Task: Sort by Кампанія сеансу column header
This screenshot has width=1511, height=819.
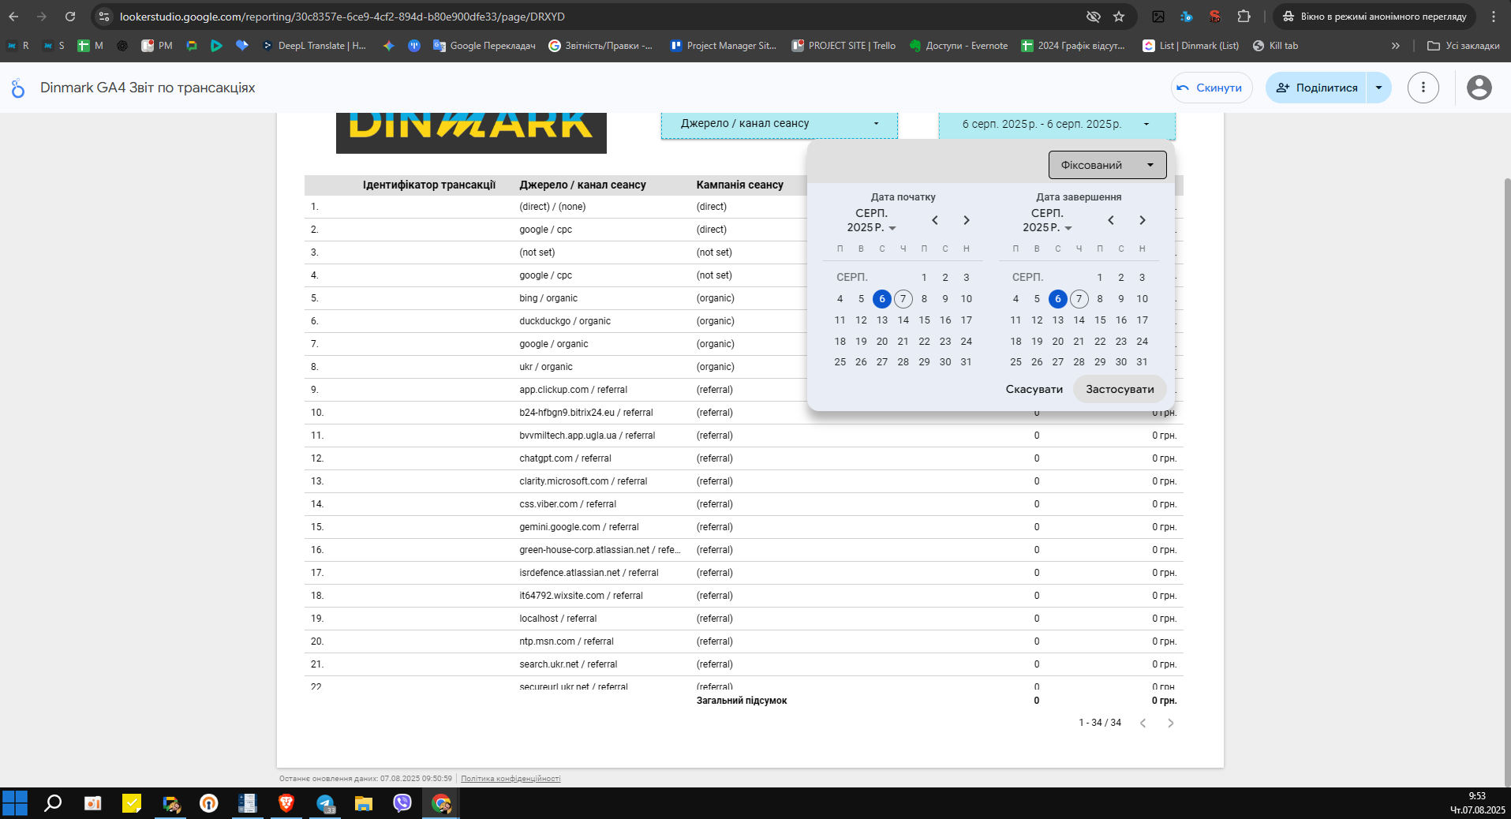Action: [x=739, y=185]
